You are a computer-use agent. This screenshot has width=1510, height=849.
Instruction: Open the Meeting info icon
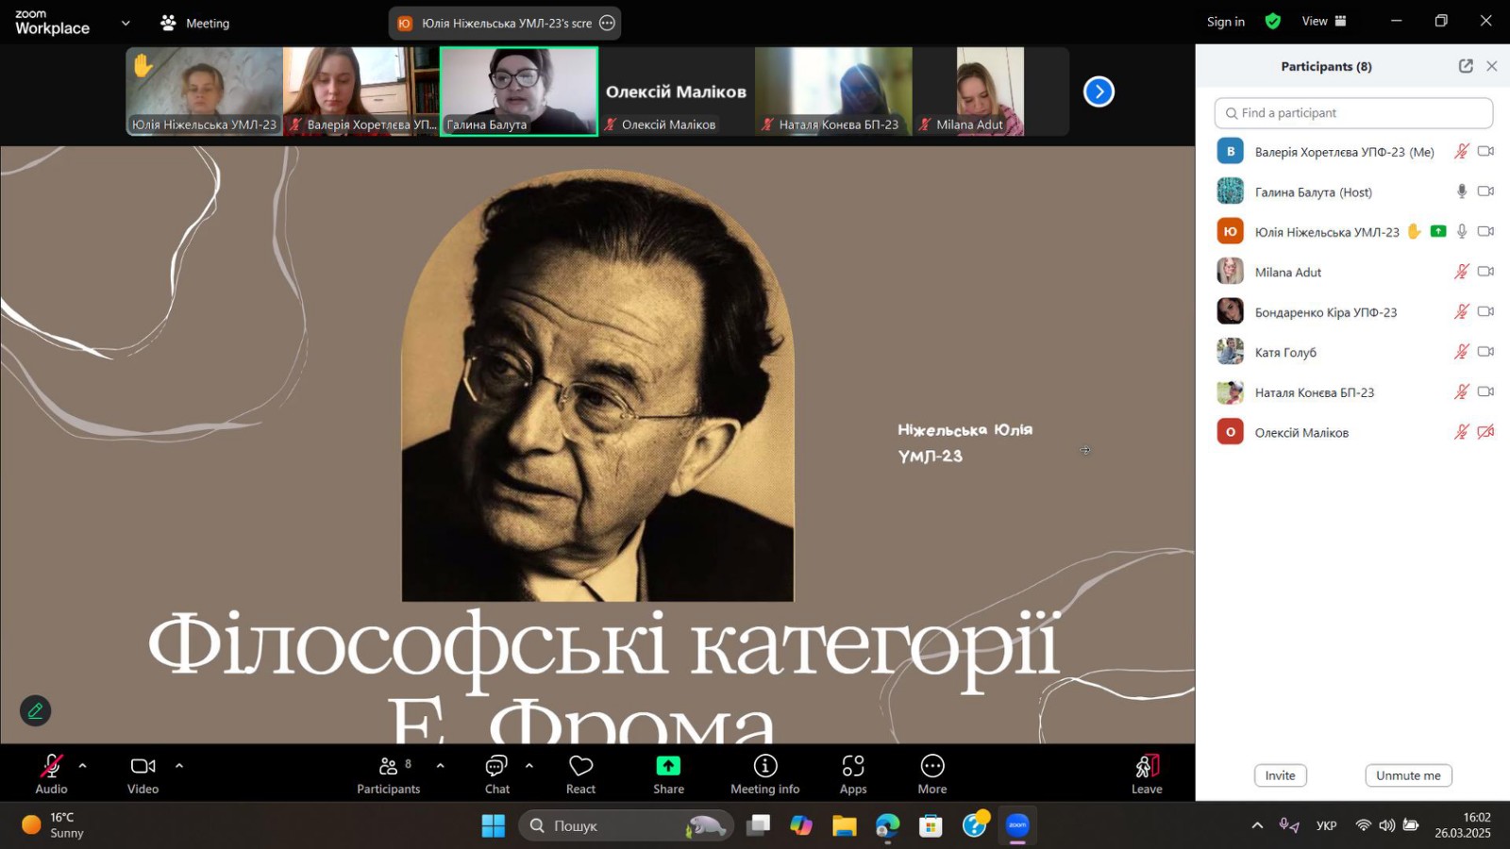point(764,766)
